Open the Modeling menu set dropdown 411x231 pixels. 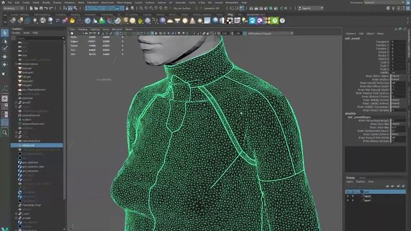click(13, 8)
